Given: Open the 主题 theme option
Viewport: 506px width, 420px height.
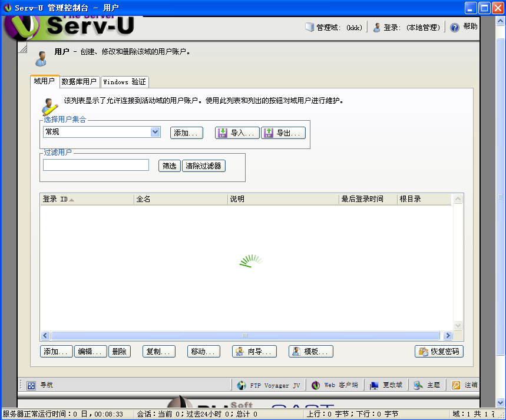Looking at the screenshot, I should point(426,385).
